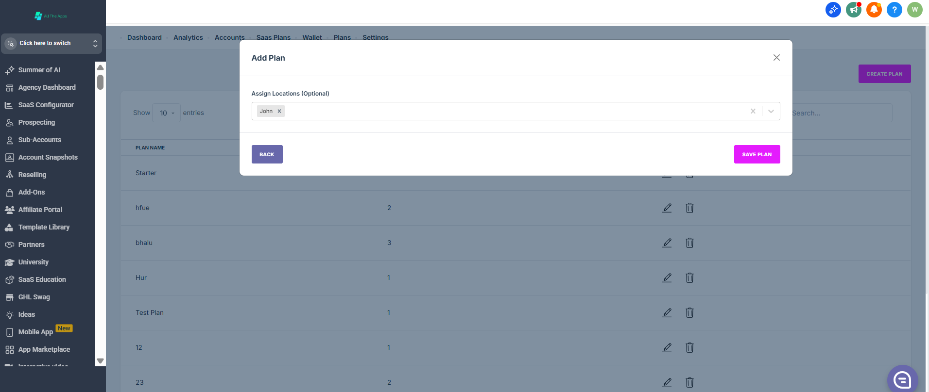Switch to the Saas Plans tab

point(274,37)
